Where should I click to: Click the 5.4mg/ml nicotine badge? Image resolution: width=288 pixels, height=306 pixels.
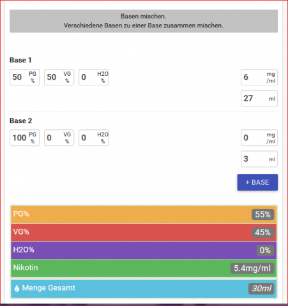tap(252, 268)
